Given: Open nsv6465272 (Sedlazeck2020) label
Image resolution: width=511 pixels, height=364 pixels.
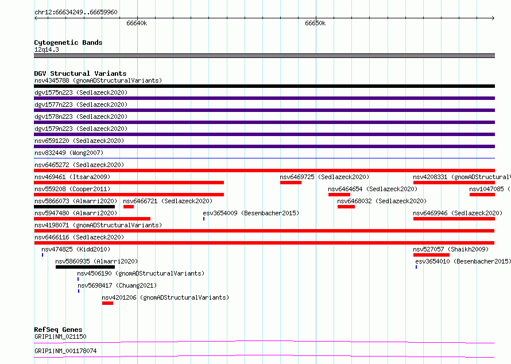Looking at the screenshot, I should click(x=79, y=165).
